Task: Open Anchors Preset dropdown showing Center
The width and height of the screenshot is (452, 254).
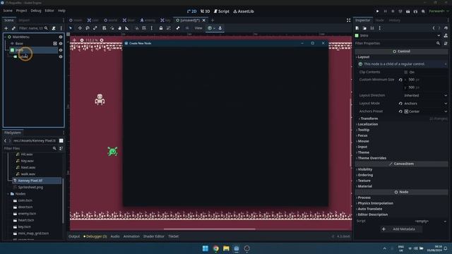Action: [425, 111]
